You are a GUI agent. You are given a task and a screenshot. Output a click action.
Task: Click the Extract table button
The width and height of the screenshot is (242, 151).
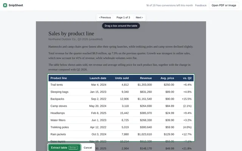point(64,148)
